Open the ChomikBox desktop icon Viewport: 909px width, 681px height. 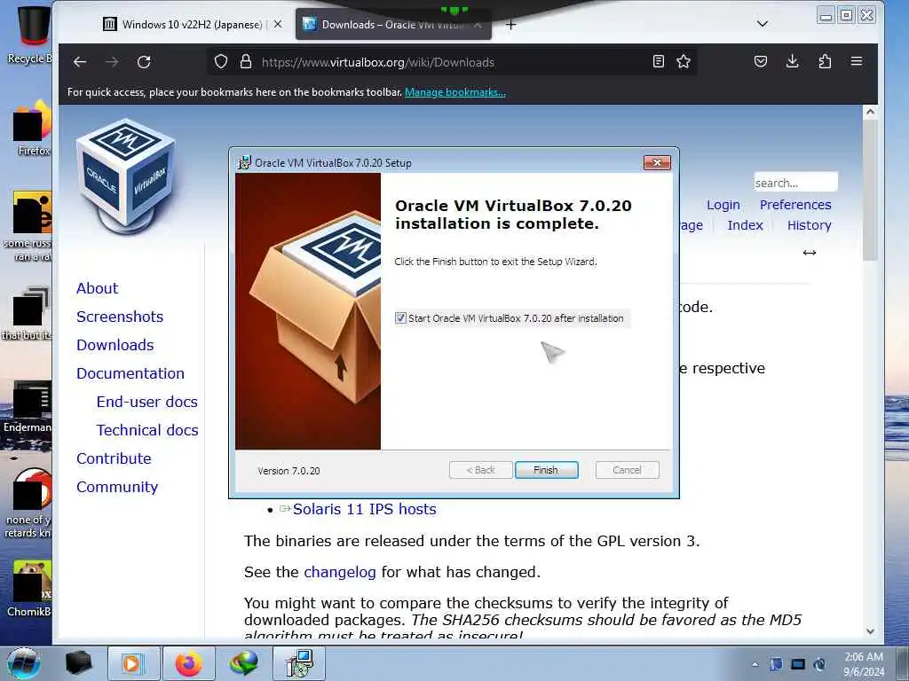pos(30,589)
